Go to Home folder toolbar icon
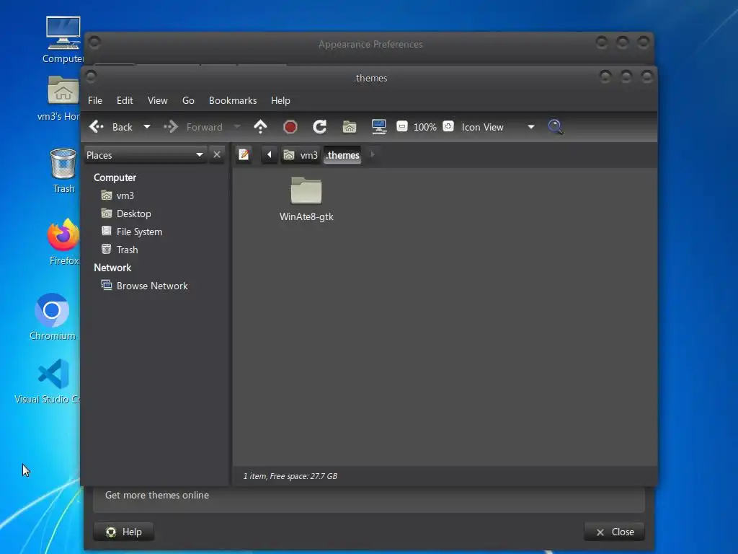Image resolution: width=738 pixels, height=554 pixels. pyautogui.click(x=350, y=127)
